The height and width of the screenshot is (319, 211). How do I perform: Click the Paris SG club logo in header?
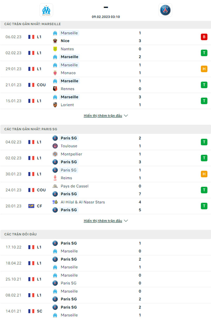165,10
